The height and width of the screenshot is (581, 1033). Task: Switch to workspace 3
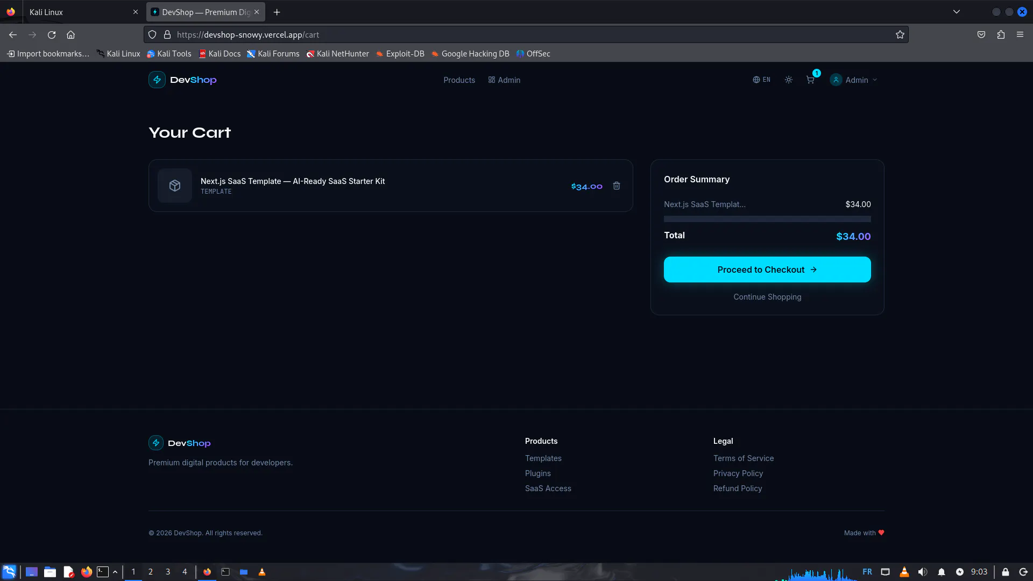tap(168, 572)
